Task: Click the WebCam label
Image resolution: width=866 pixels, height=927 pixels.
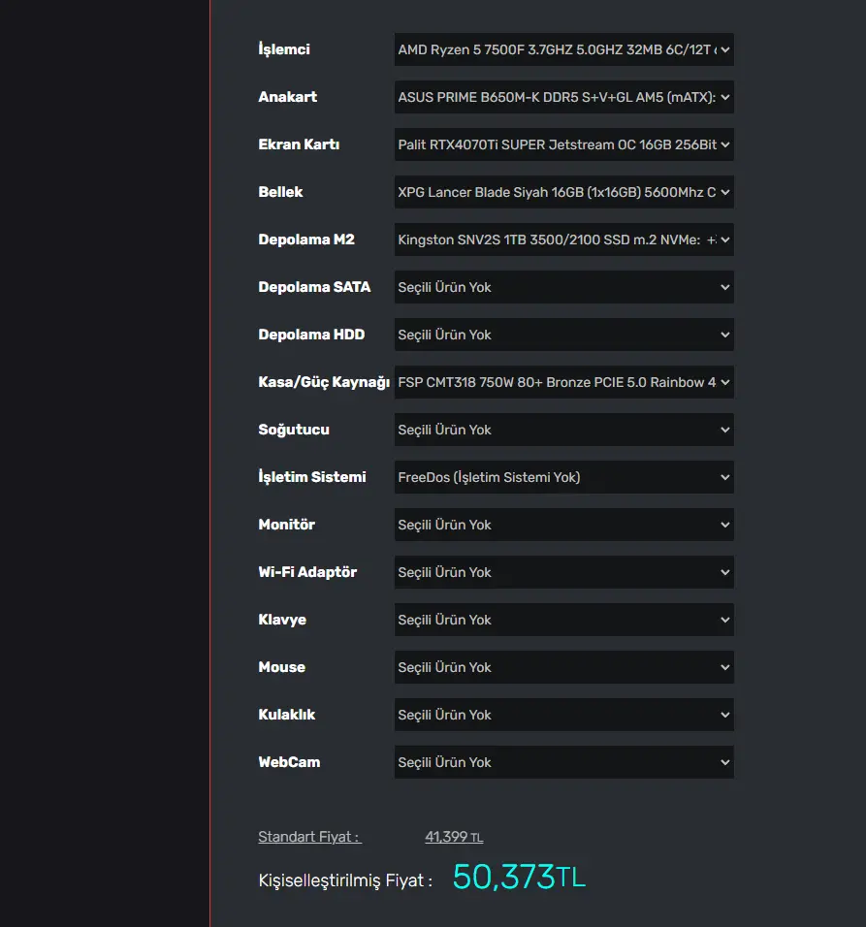Action: pos(290,762)
